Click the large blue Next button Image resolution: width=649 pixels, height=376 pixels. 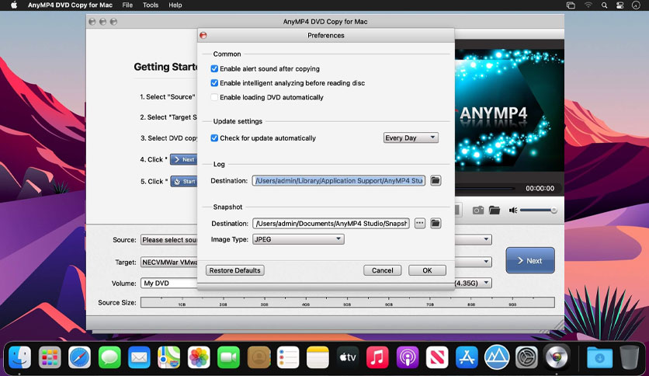pos(530,260)
